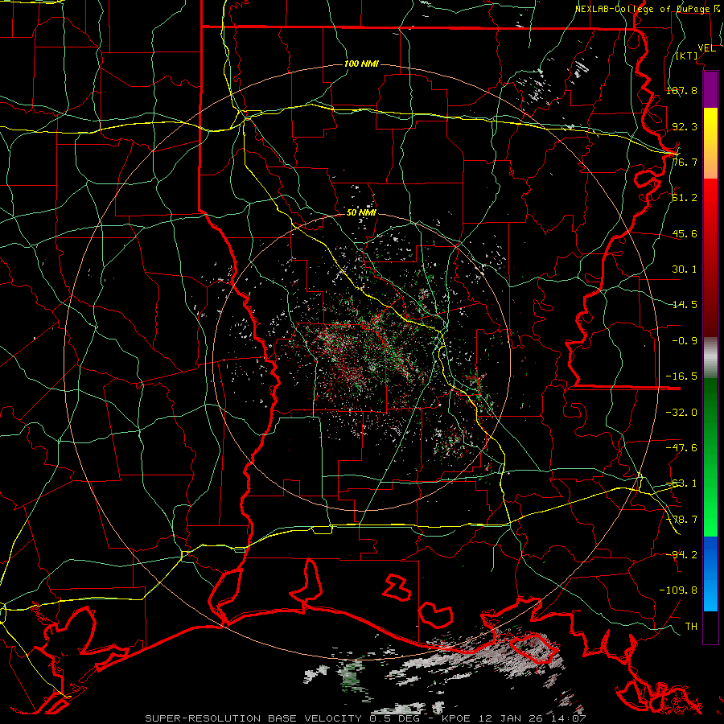Click the 107.8 scale value
This screenshot has height=724, width=724.
click(x=681, y=90)
